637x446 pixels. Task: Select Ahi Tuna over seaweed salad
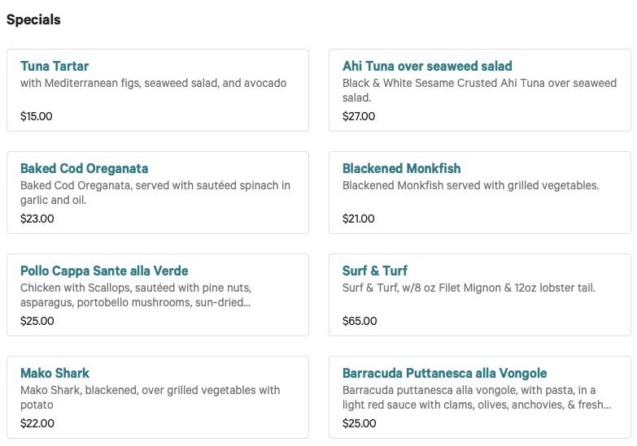(x=427, y=67)
